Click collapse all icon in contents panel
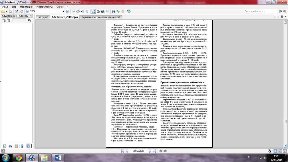The width and height of the screenshot is (288, 162). tap(9, 20)
